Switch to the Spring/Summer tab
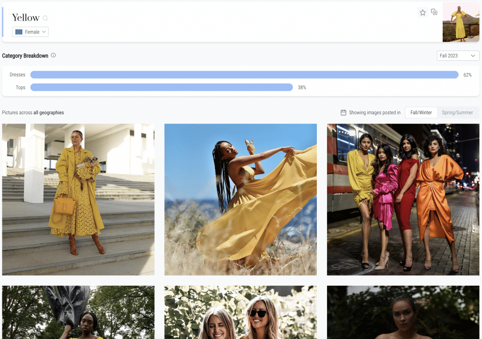This screenshot has height=339, width=482. [457, 112]
